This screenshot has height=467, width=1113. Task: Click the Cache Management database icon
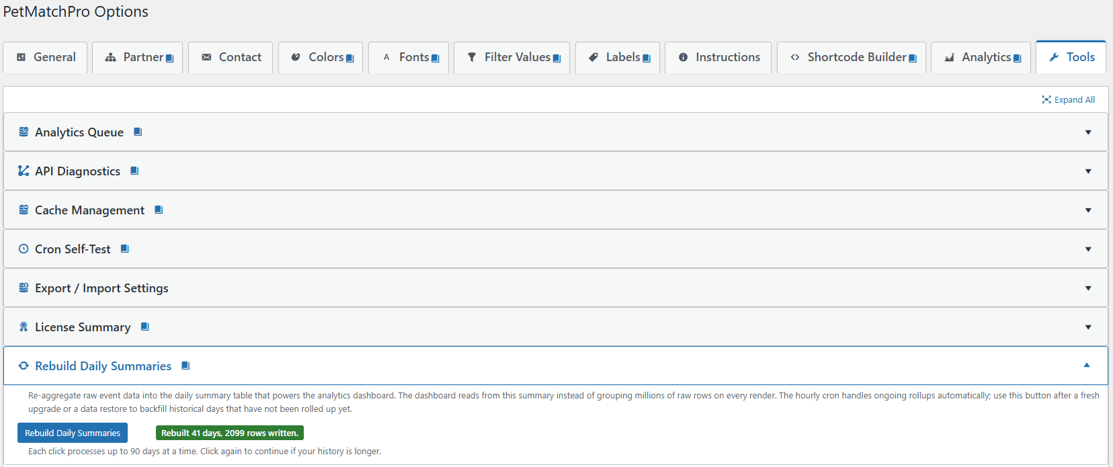coord(24,210)
